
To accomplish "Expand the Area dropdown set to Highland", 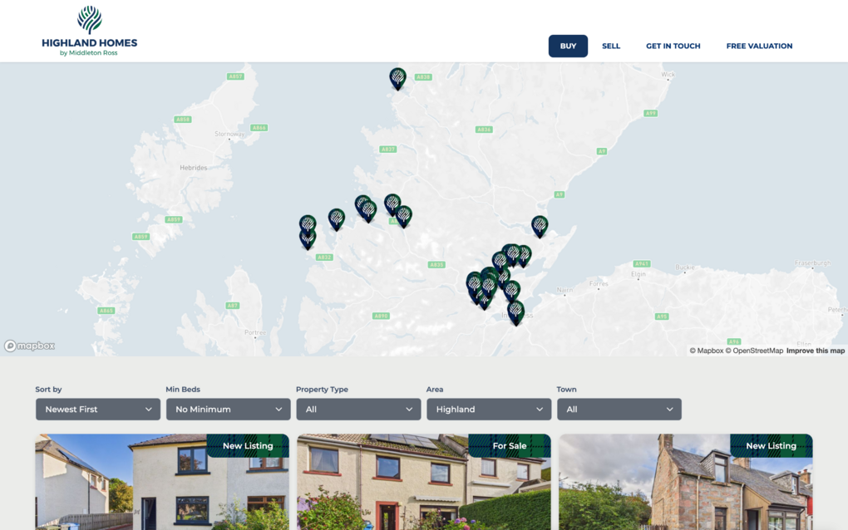I will coord(489,410).
